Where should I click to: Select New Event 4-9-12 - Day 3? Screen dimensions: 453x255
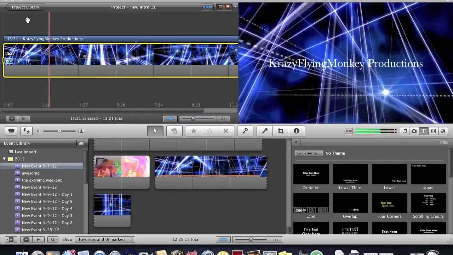[47, 216]
